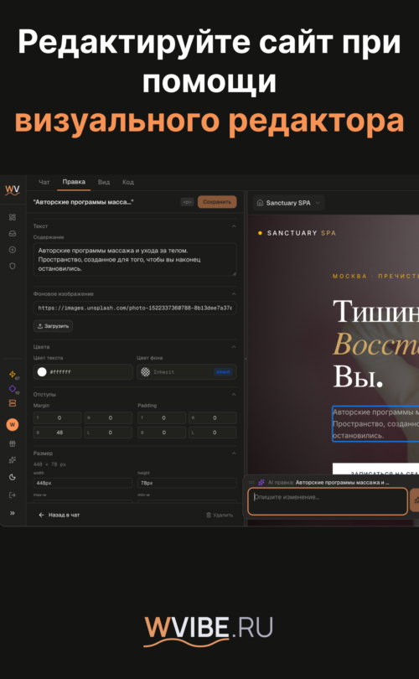Click the Padding right field

(x=213, y=418)
